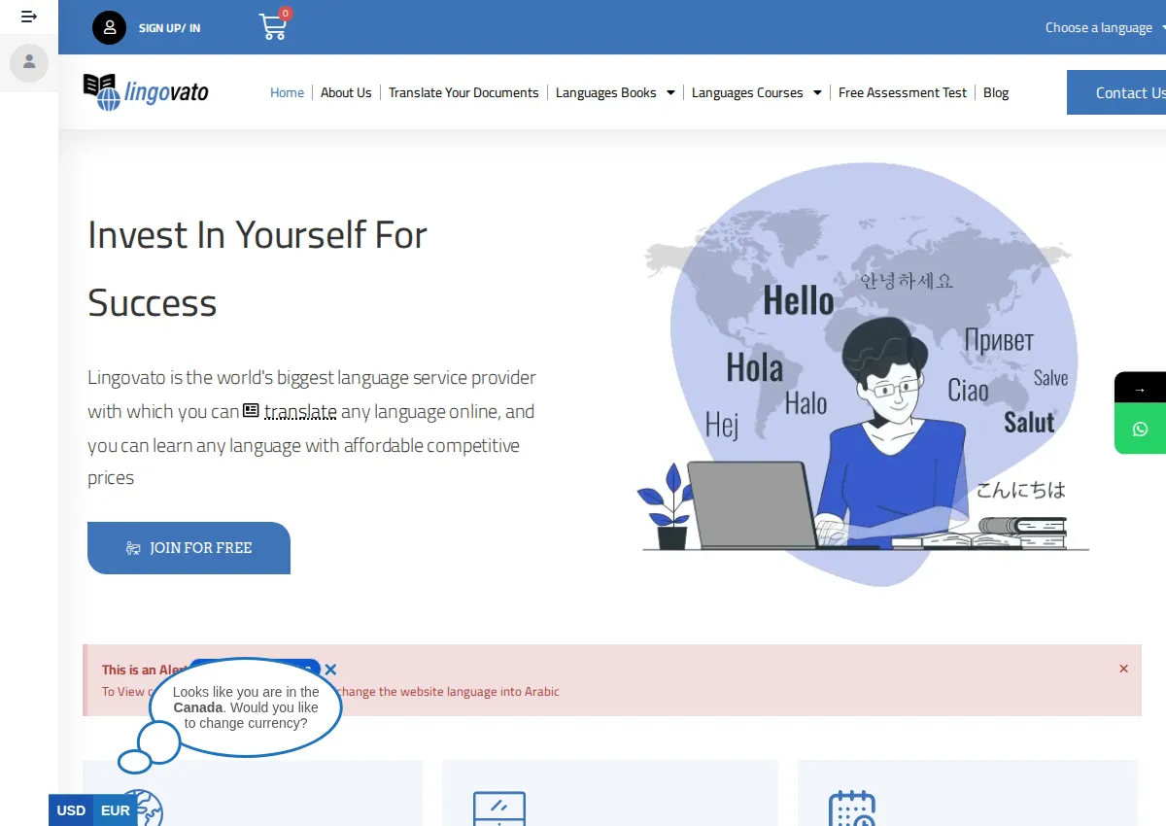Click the JOIN FOR FREE button
This screenshot has height=826, width=1166.
[189, 548]
